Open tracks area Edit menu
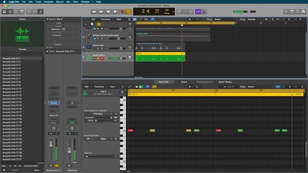Screen dimensions: 308x173 [94, 19]
